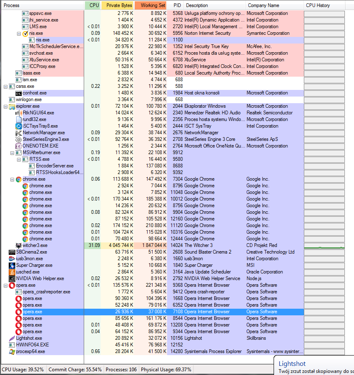Click the feather icon of Lightshot.exe

[x=12, y=339]
